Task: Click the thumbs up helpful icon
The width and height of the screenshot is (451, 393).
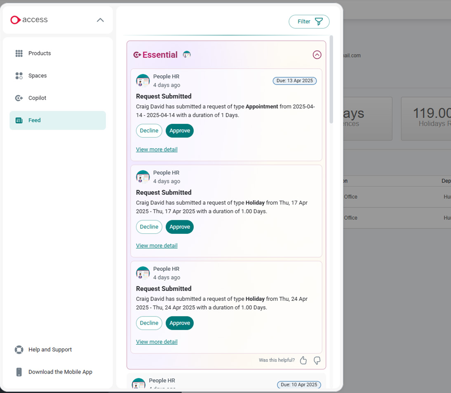Action: click(303, 360)
